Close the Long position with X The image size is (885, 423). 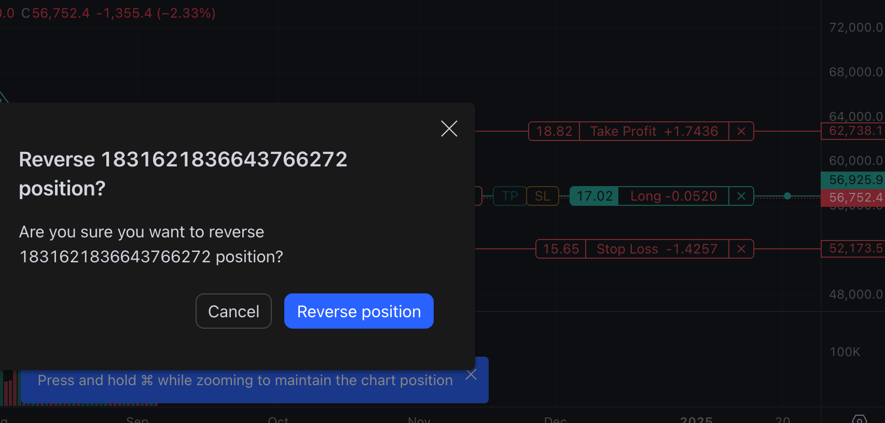tap(741, 196)
